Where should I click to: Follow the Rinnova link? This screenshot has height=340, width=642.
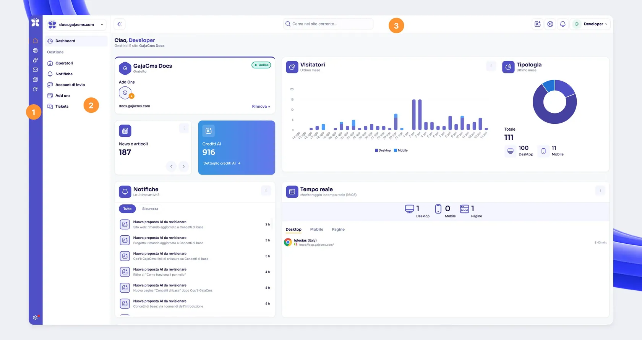261,107
